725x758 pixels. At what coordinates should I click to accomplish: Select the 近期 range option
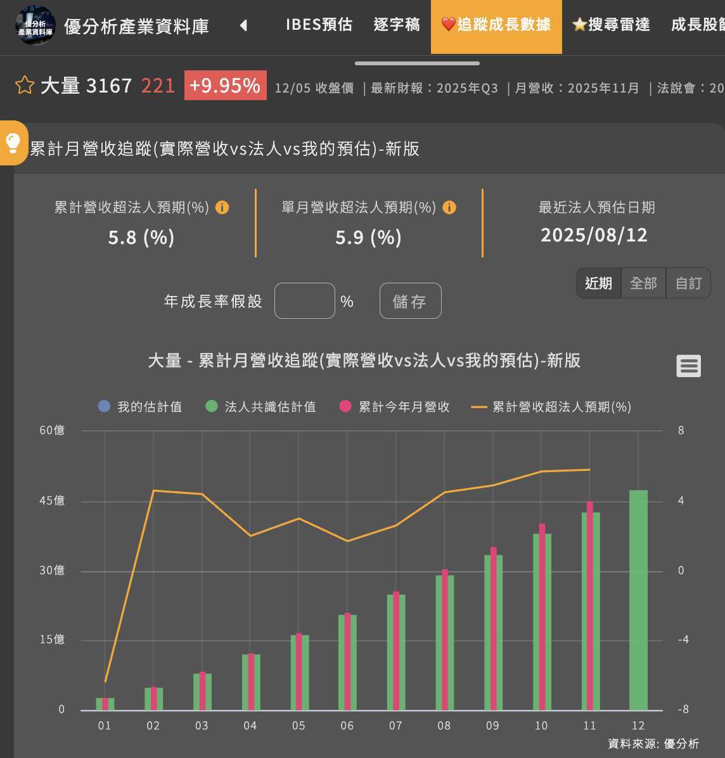pos(598,283)
